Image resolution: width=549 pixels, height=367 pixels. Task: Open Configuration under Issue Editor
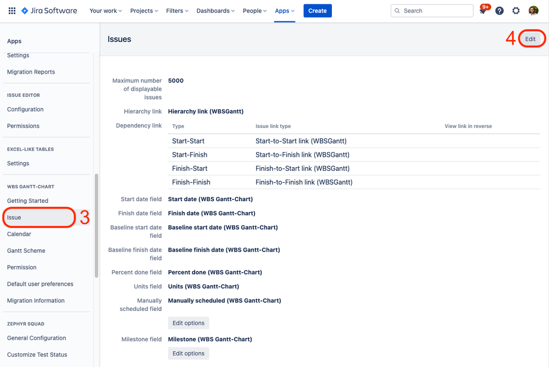tap(25, 109)
